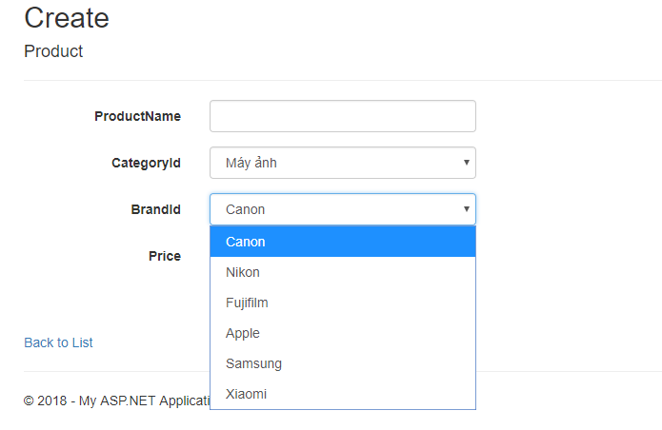Click the ProductName field label
This screenshot has height=430, width=662.
(x=137, y=116)
